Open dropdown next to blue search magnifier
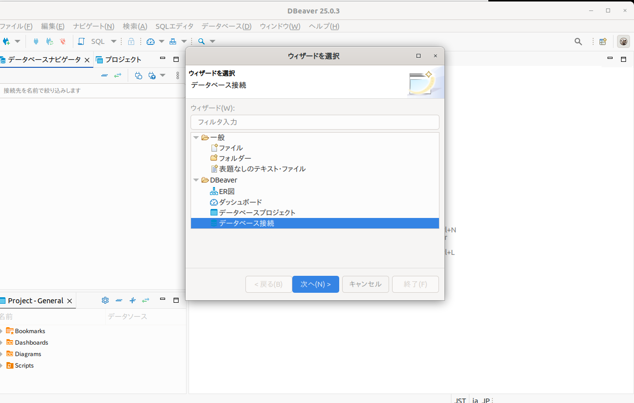Screen dimensions: 634x403 click(x=212, y=41)
